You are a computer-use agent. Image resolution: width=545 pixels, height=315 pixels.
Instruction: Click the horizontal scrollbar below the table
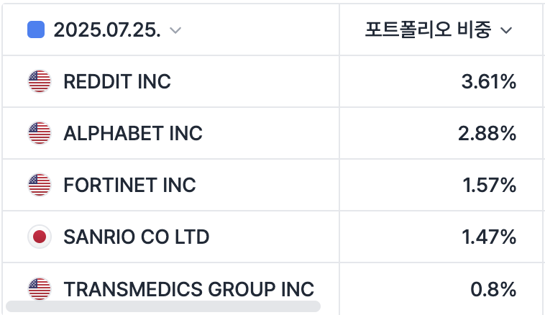[162, 306]
